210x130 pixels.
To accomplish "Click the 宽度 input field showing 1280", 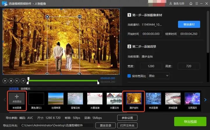I will point(151,66).
